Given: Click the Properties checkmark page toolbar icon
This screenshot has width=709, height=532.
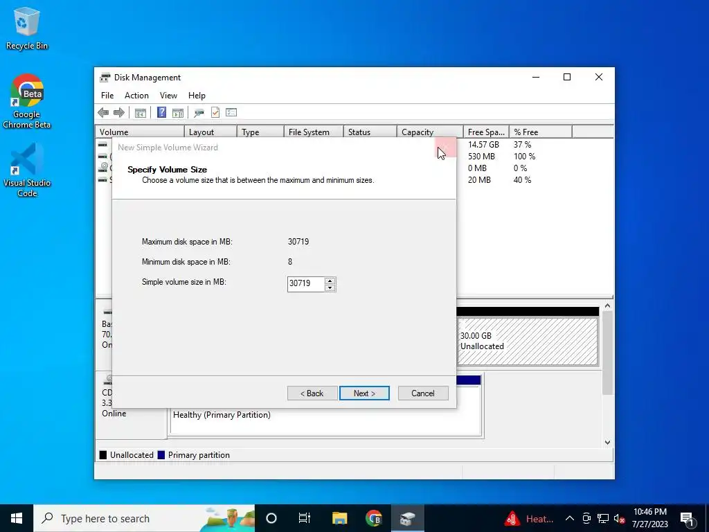Looking at the screenshot, I should click(215, 112).
